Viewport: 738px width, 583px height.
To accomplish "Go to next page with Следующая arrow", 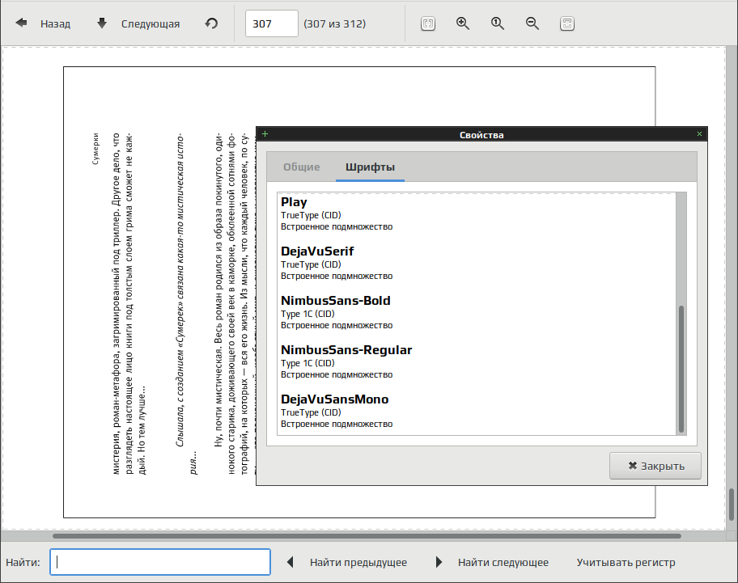I will 102,23.
